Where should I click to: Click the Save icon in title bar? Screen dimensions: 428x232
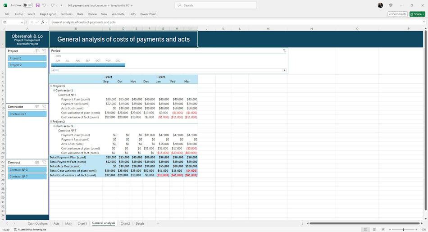tap(38, 5)
